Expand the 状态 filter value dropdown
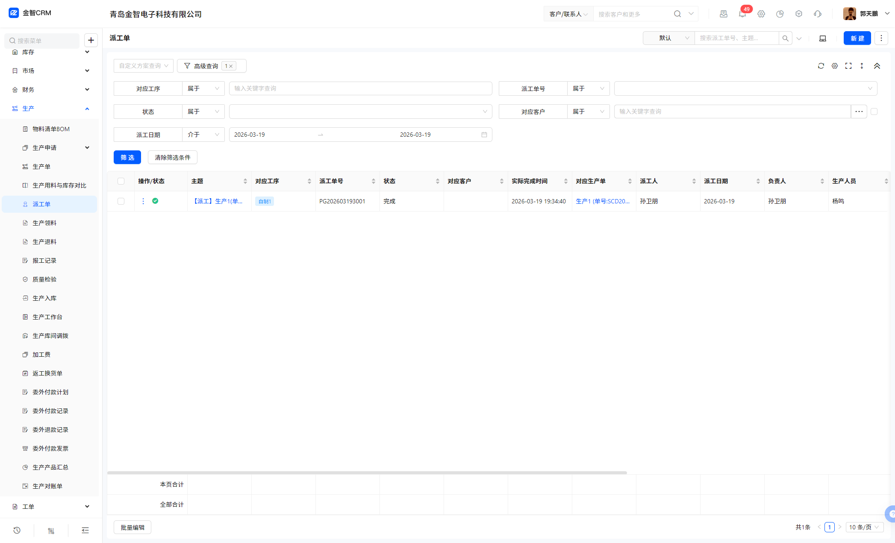The height and width of the screenshot is (543, 895). coord(360,112)
